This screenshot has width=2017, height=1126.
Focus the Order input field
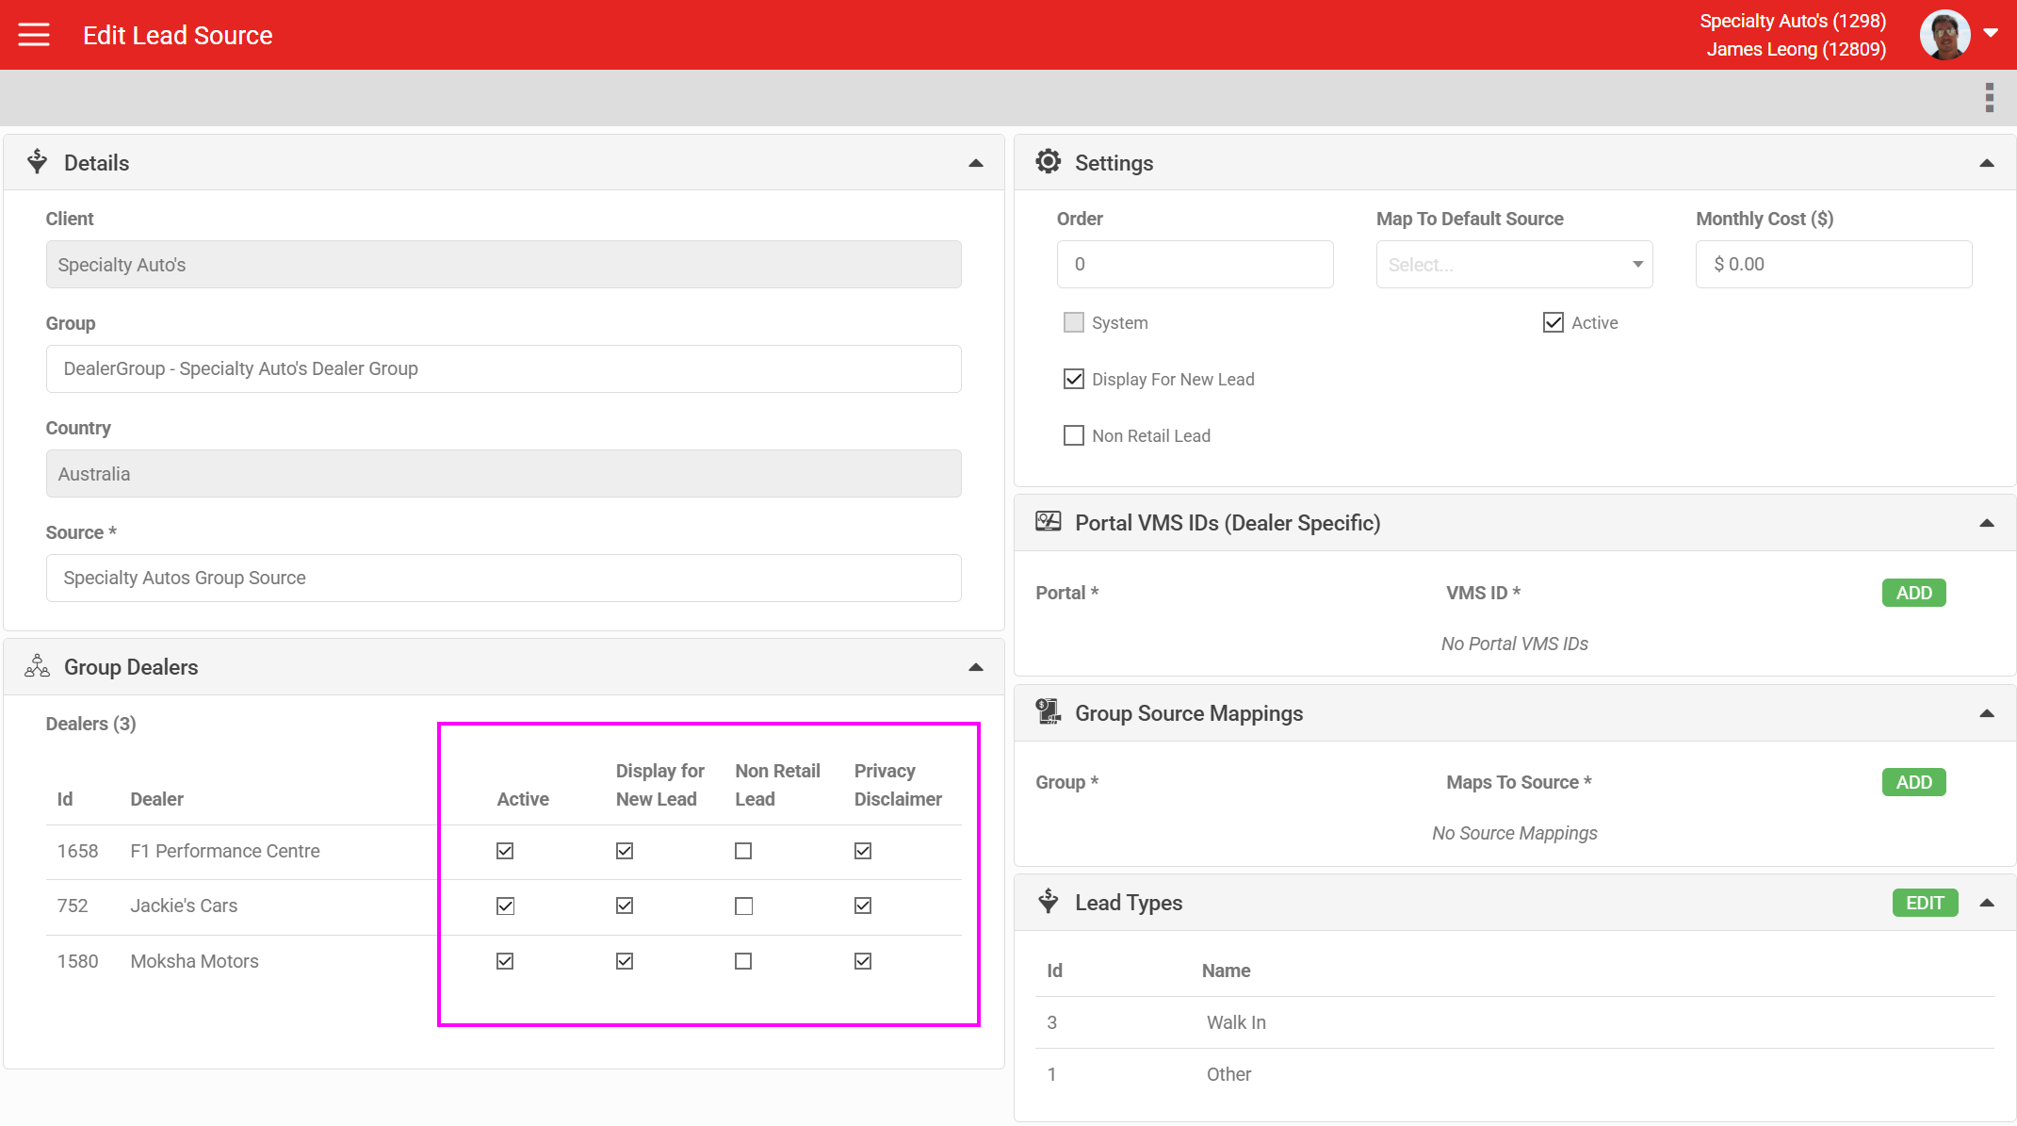(1195, 264)
